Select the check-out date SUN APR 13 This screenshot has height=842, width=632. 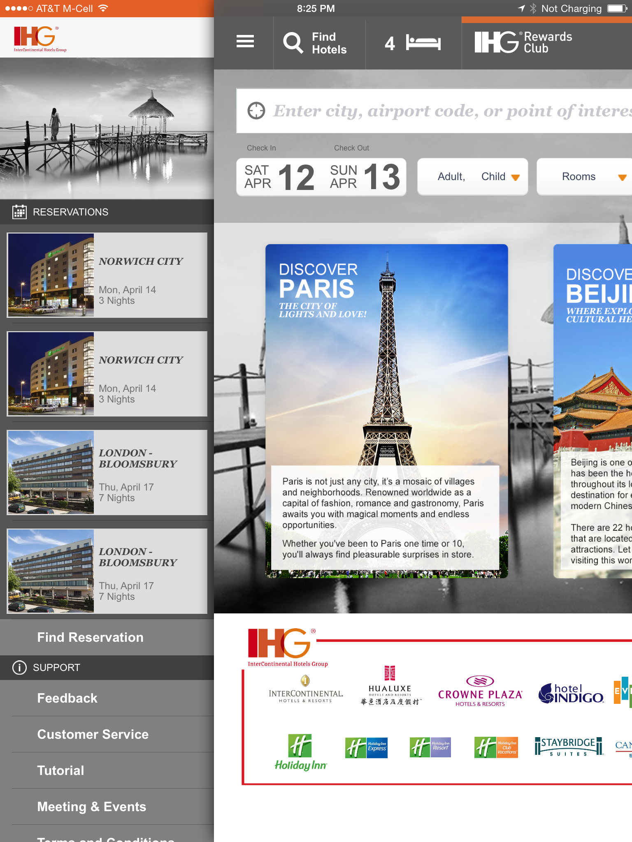pos(365,177)
